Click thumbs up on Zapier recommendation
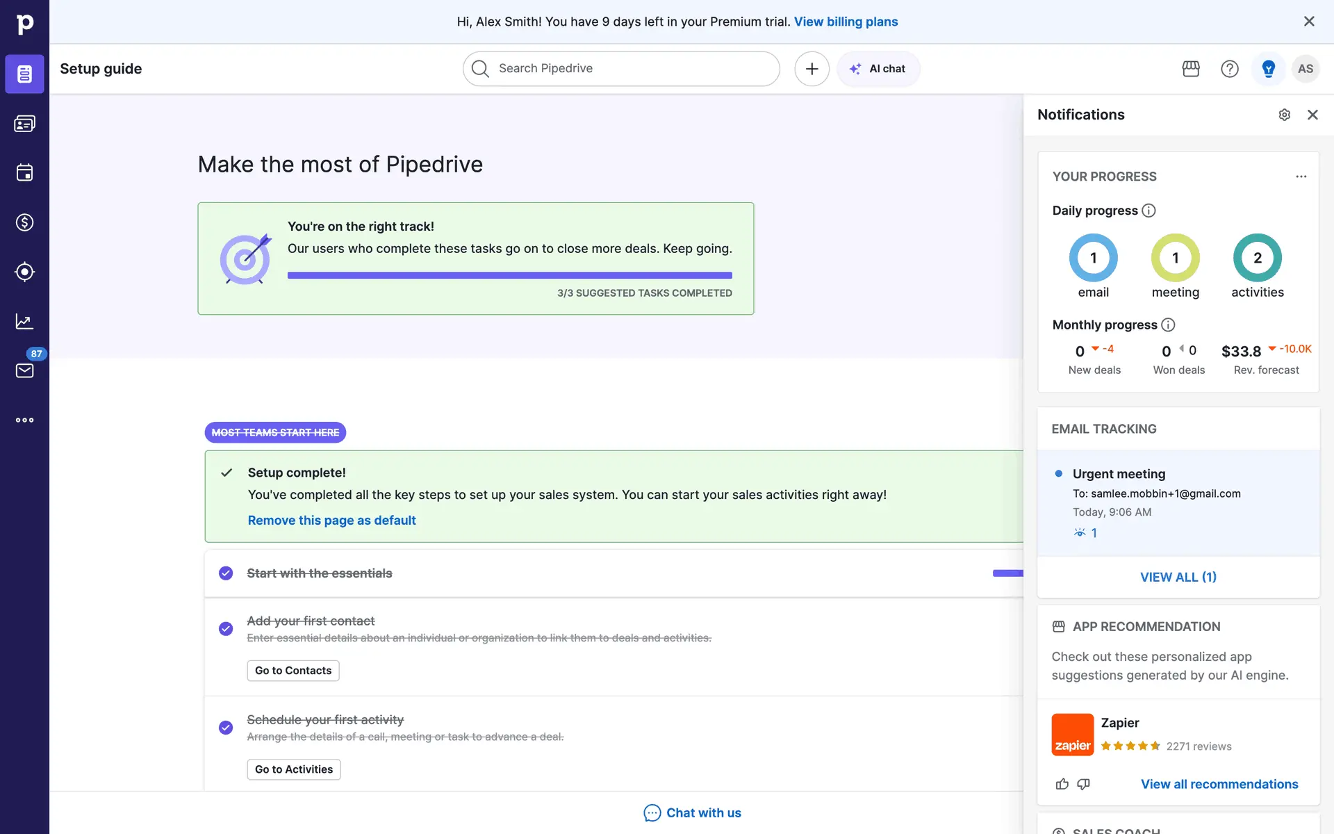 [1062, 784]
